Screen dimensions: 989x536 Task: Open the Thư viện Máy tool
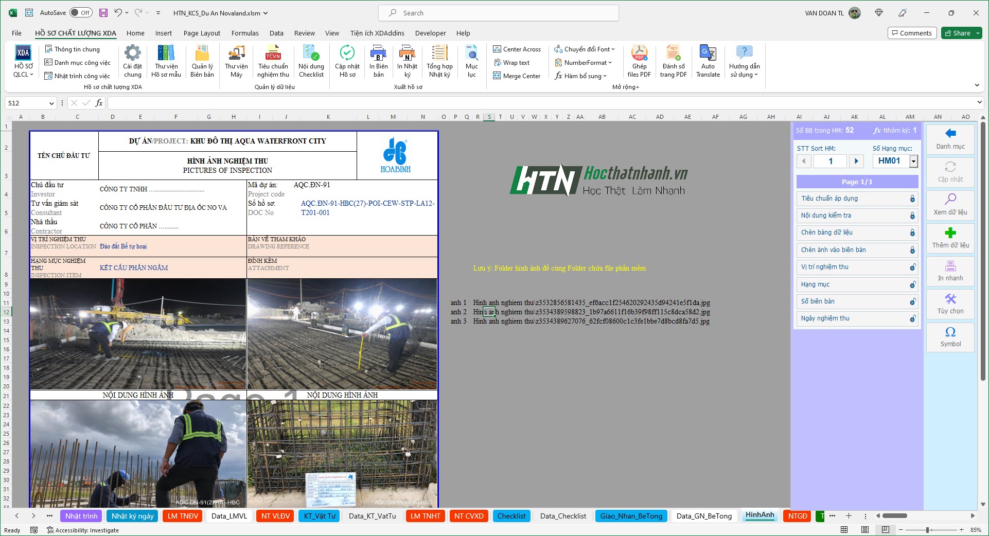(x=236, y=61)
